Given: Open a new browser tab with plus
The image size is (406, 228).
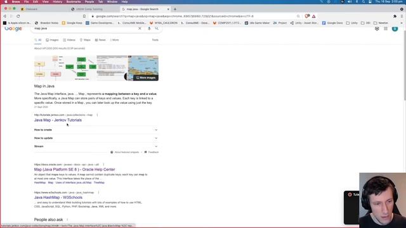Looking at the screenshot, I should 175,9.
